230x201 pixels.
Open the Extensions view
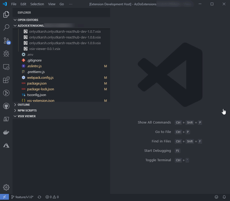[x=6, y=80]
